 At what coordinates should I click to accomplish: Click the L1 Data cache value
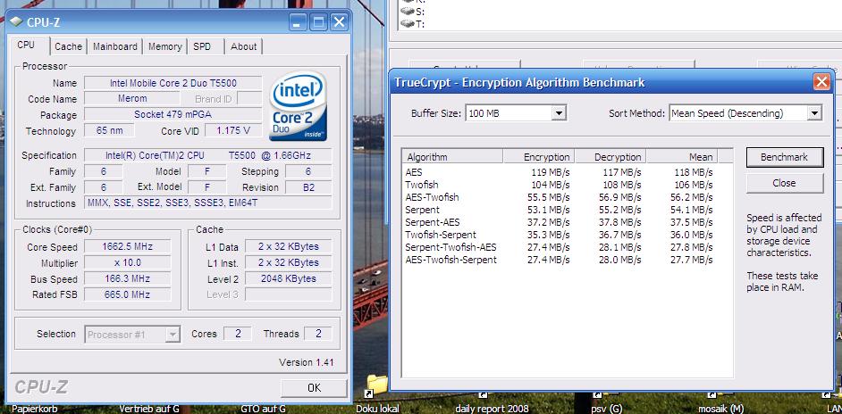coord(289,246)
